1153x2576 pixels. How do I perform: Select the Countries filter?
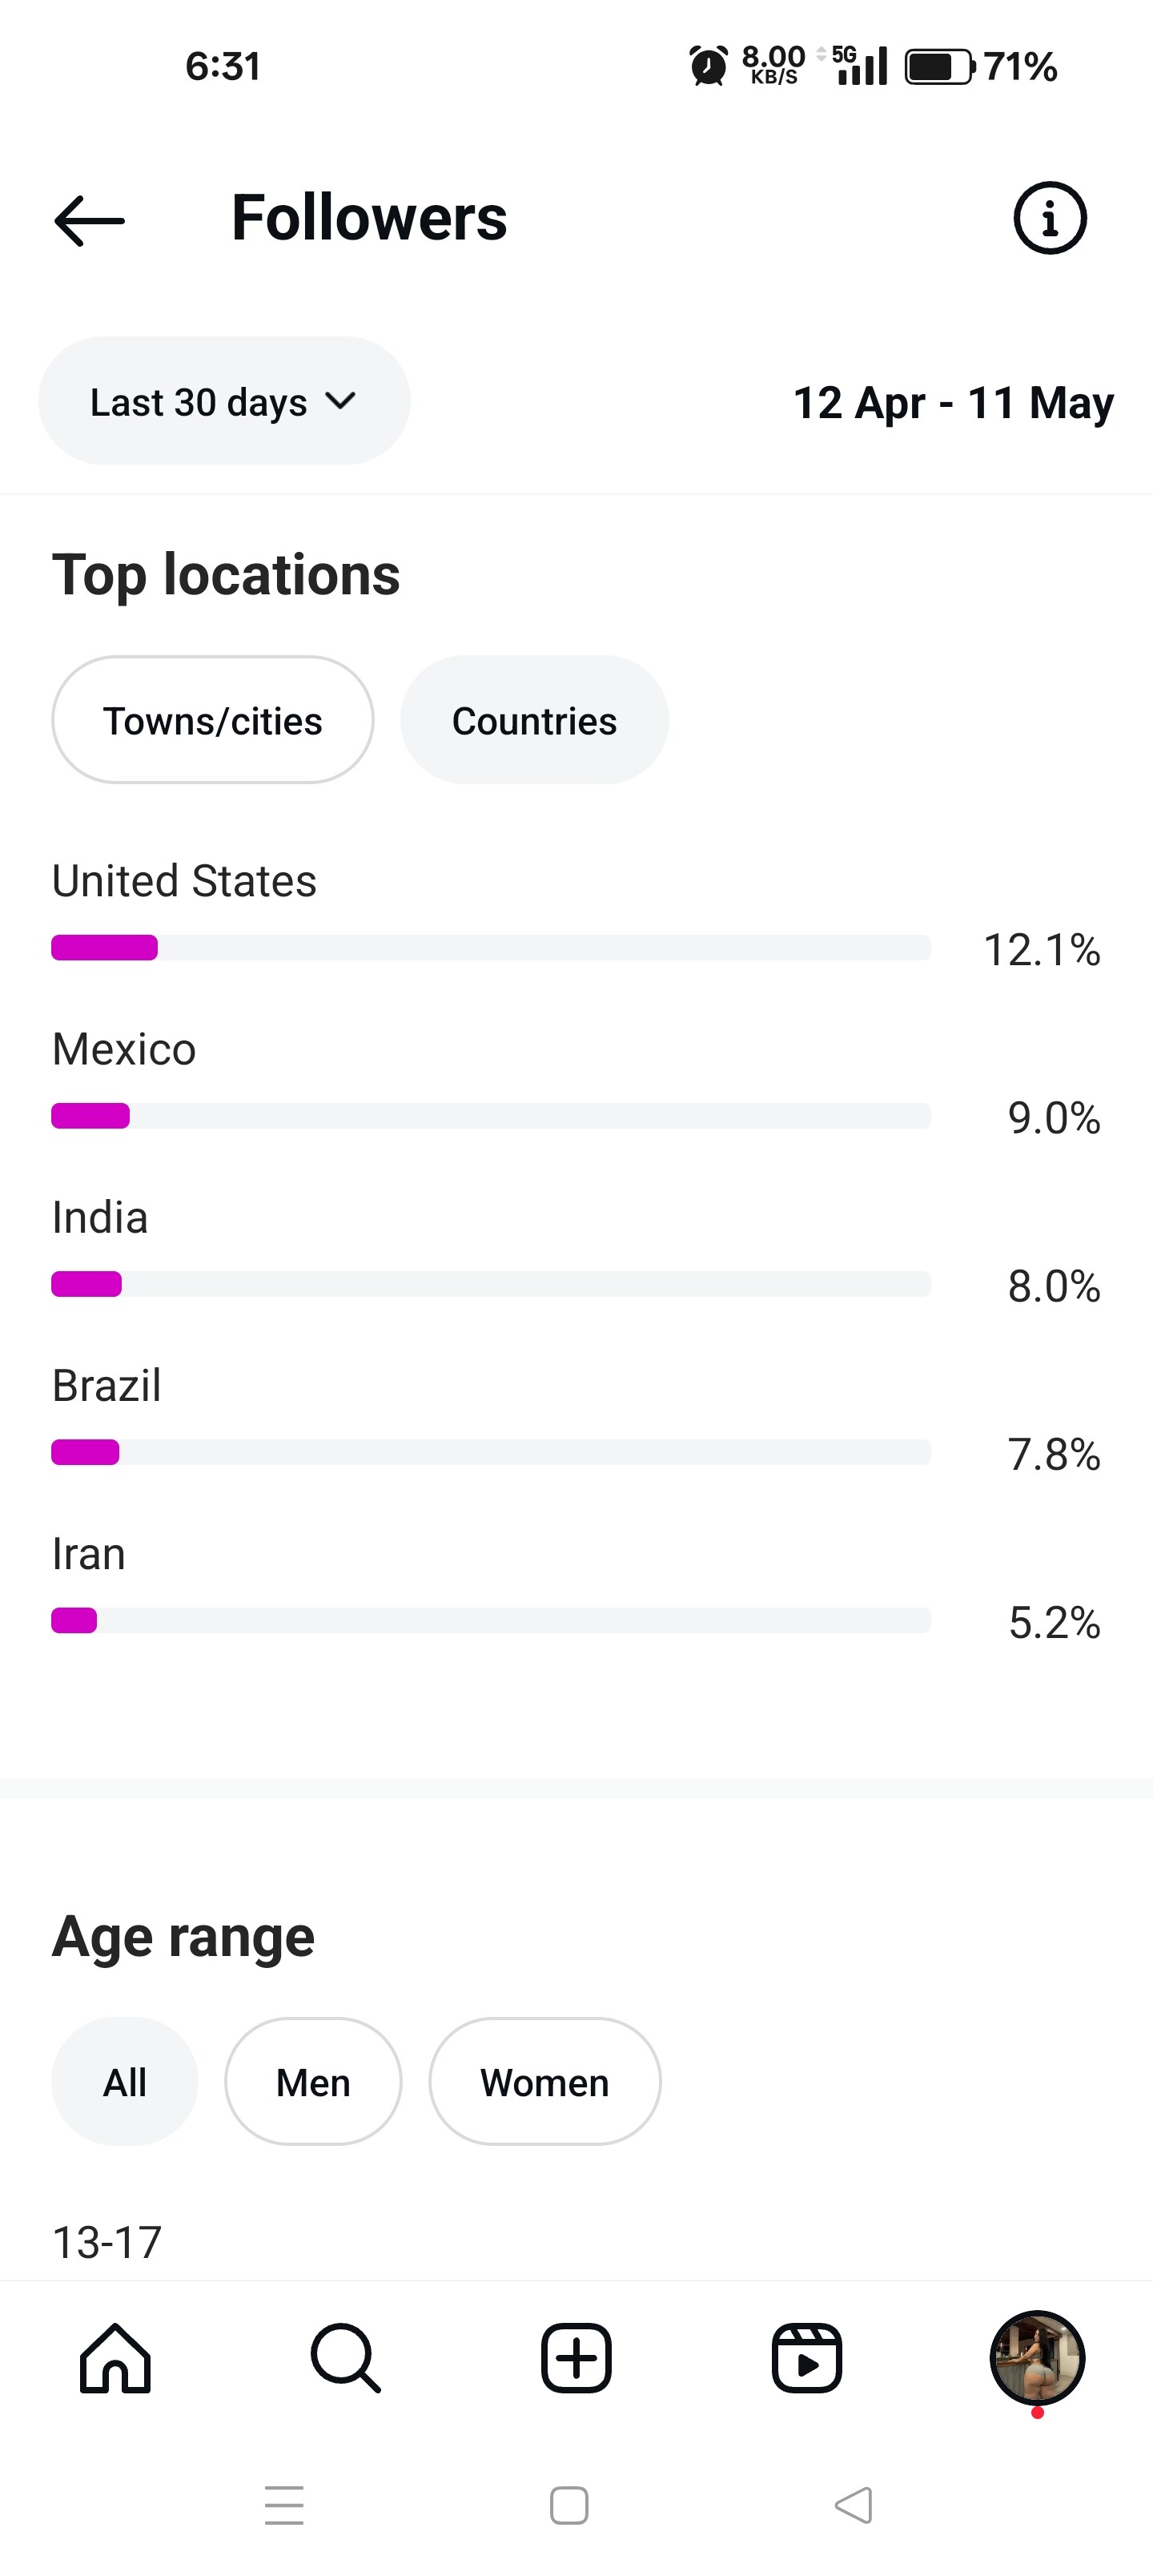click(534, 720)
